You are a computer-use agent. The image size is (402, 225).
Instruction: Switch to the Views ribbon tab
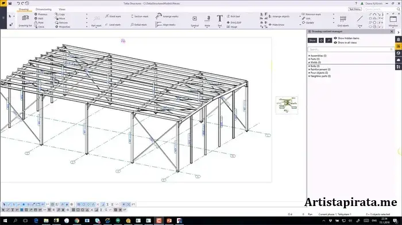click(x=62, y=9)
